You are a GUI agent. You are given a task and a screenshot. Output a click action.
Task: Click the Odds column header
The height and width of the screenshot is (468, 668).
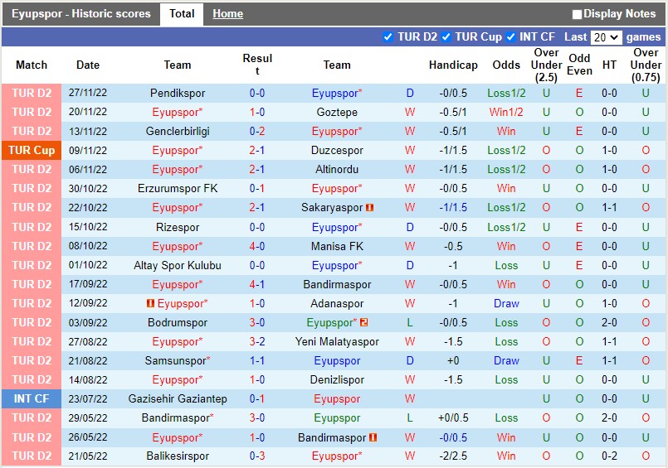coord(506,65)
